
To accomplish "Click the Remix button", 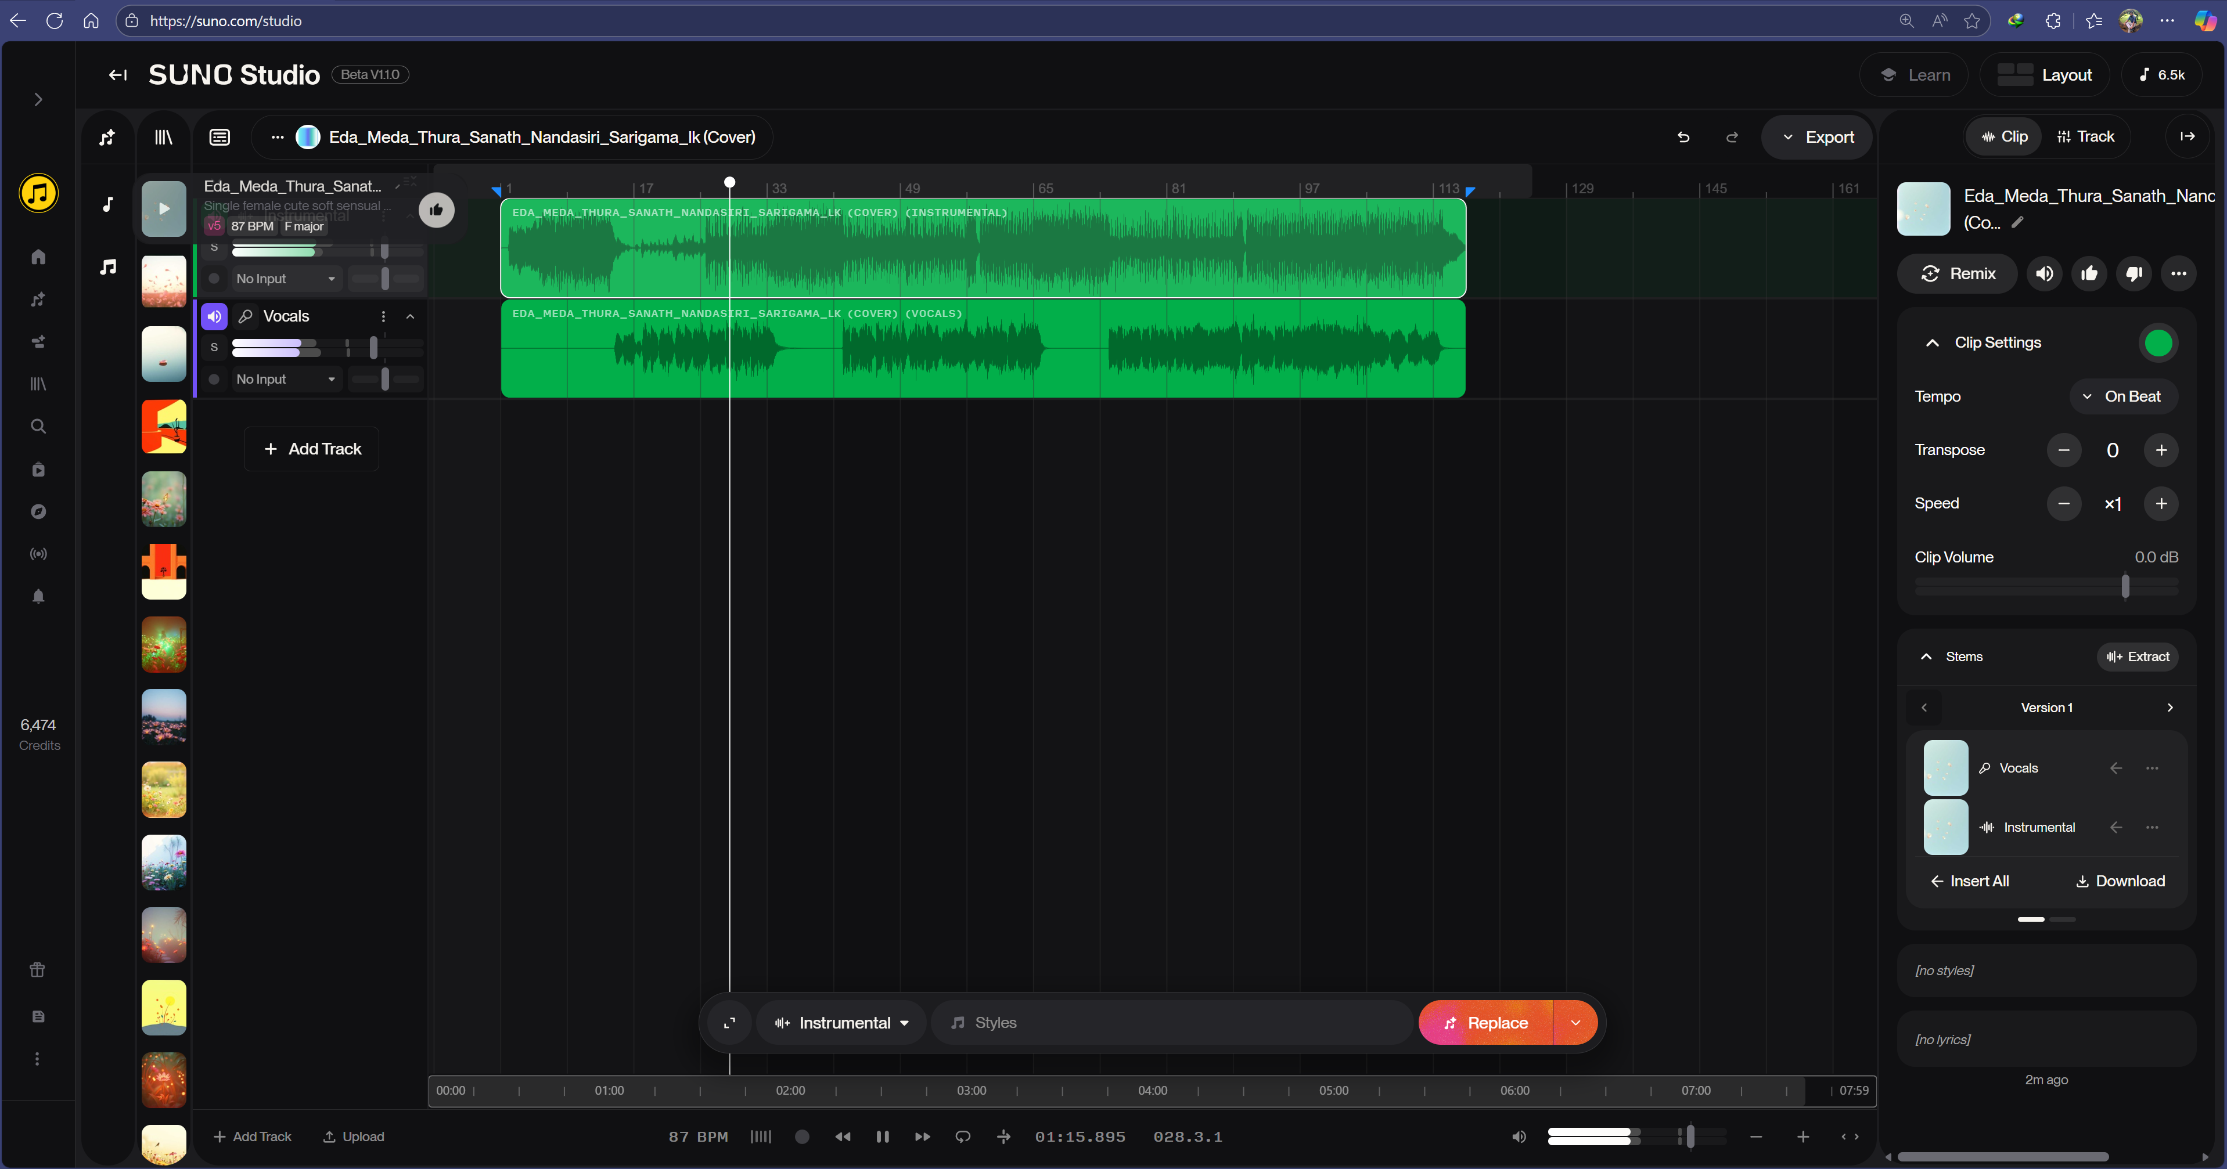I will click(x=1958, y=274).
